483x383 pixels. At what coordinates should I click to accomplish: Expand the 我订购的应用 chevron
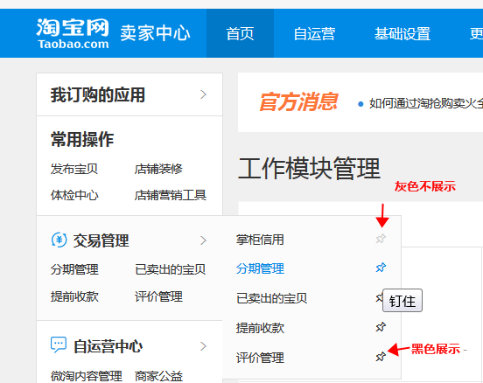tap(203, 94)
